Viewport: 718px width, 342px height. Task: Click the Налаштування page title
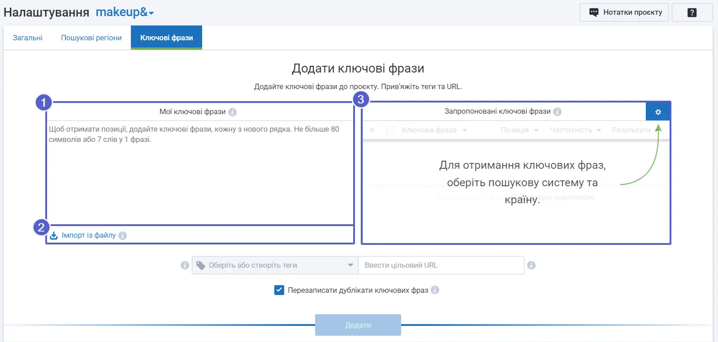[x=47, y=13]
